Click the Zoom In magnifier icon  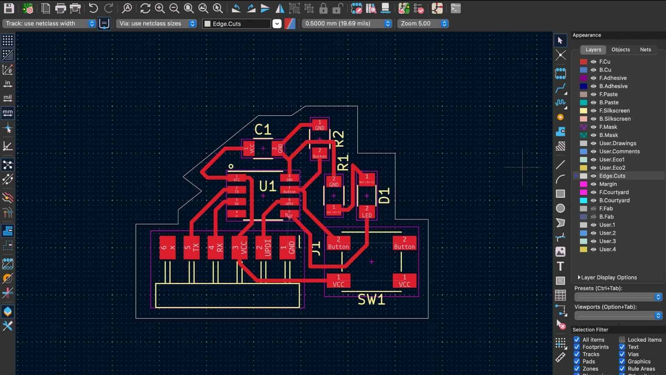pos(160,8)
